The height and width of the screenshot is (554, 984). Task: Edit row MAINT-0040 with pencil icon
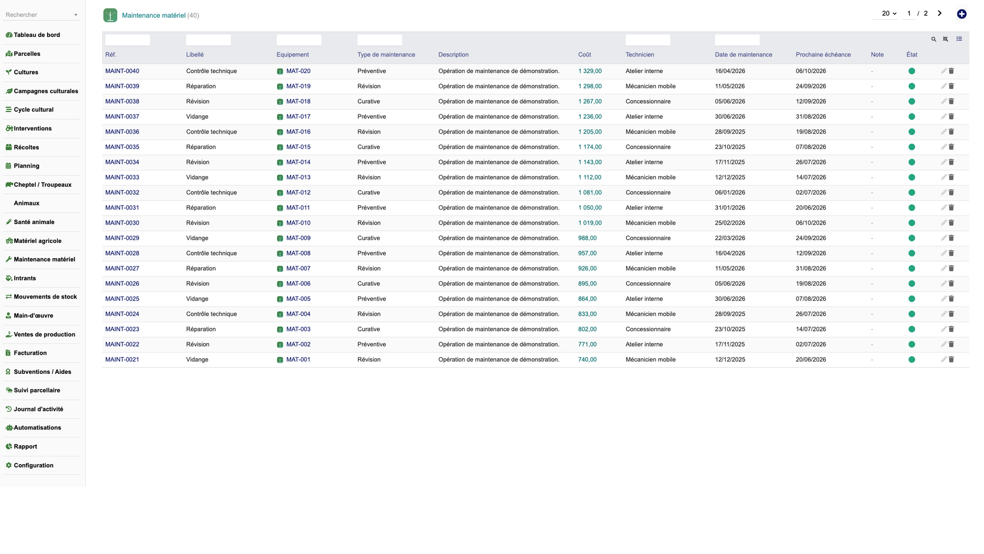[x=944, y=71]
